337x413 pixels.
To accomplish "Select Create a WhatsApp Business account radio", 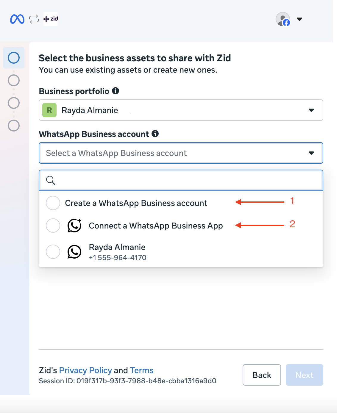I will pyautogui.click(x=53, y=203).
